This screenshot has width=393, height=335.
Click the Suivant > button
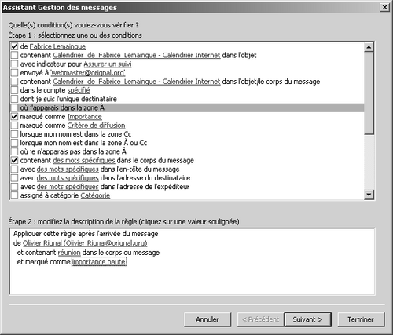[x=307, y=319]
